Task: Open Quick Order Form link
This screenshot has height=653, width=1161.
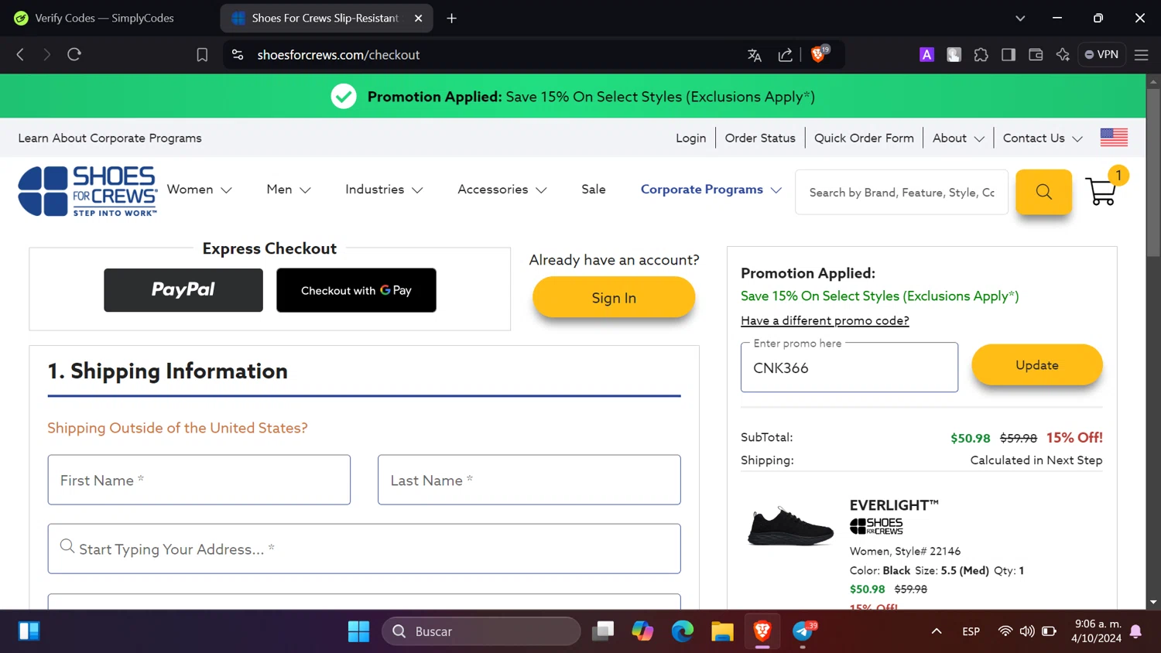Action: (x=864, y=138)
